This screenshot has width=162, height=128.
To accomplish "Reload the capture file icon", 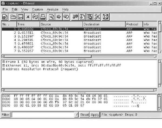I will point(35,17).
